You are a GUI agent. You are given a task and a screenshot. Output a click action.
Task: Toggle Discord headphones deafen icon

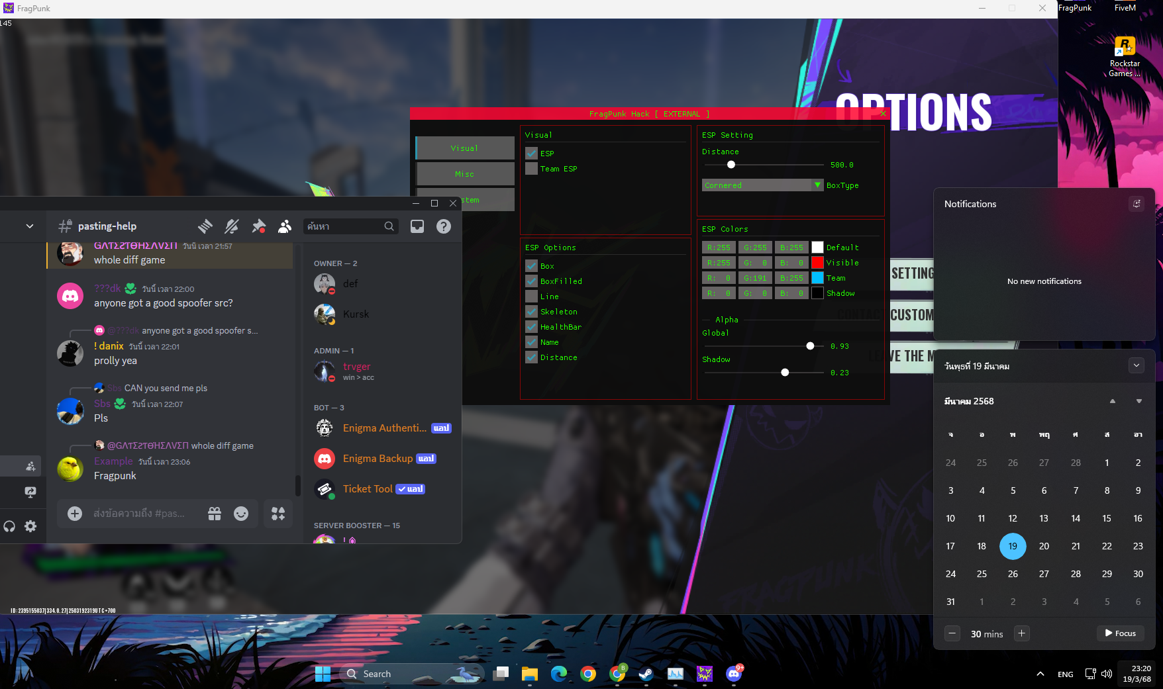click(9, 526)
